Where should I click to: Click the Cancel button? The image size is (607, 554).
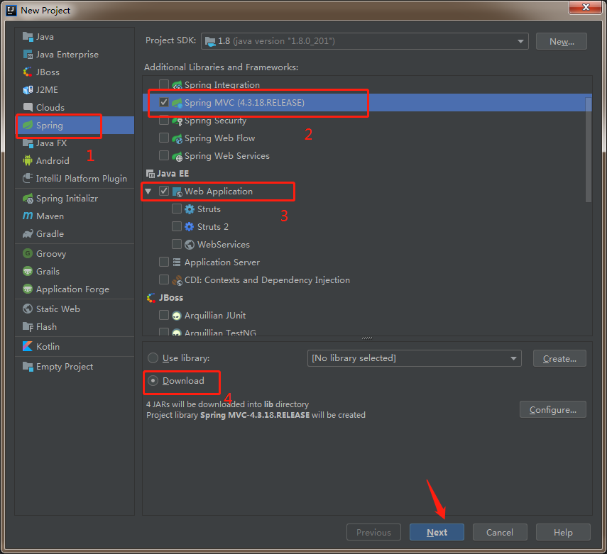(500, 532)
